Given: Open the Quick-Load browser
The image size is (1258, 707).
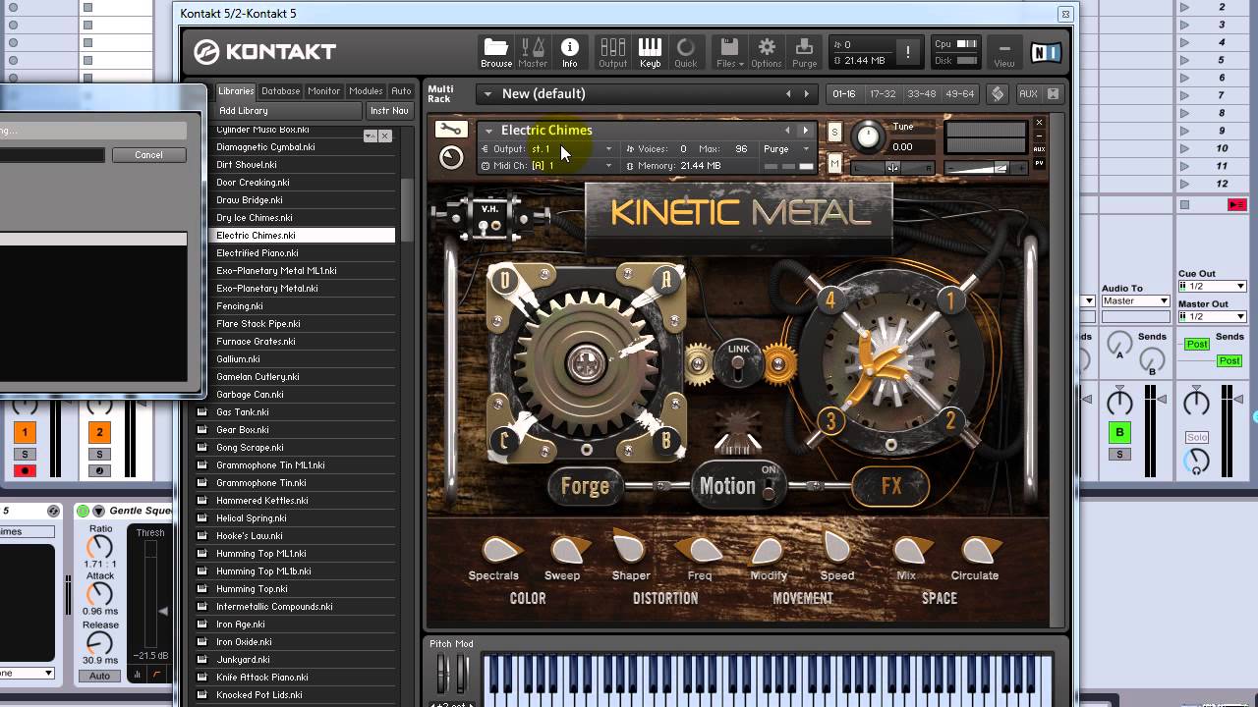Looking at the screenshot, I should 685,51.
